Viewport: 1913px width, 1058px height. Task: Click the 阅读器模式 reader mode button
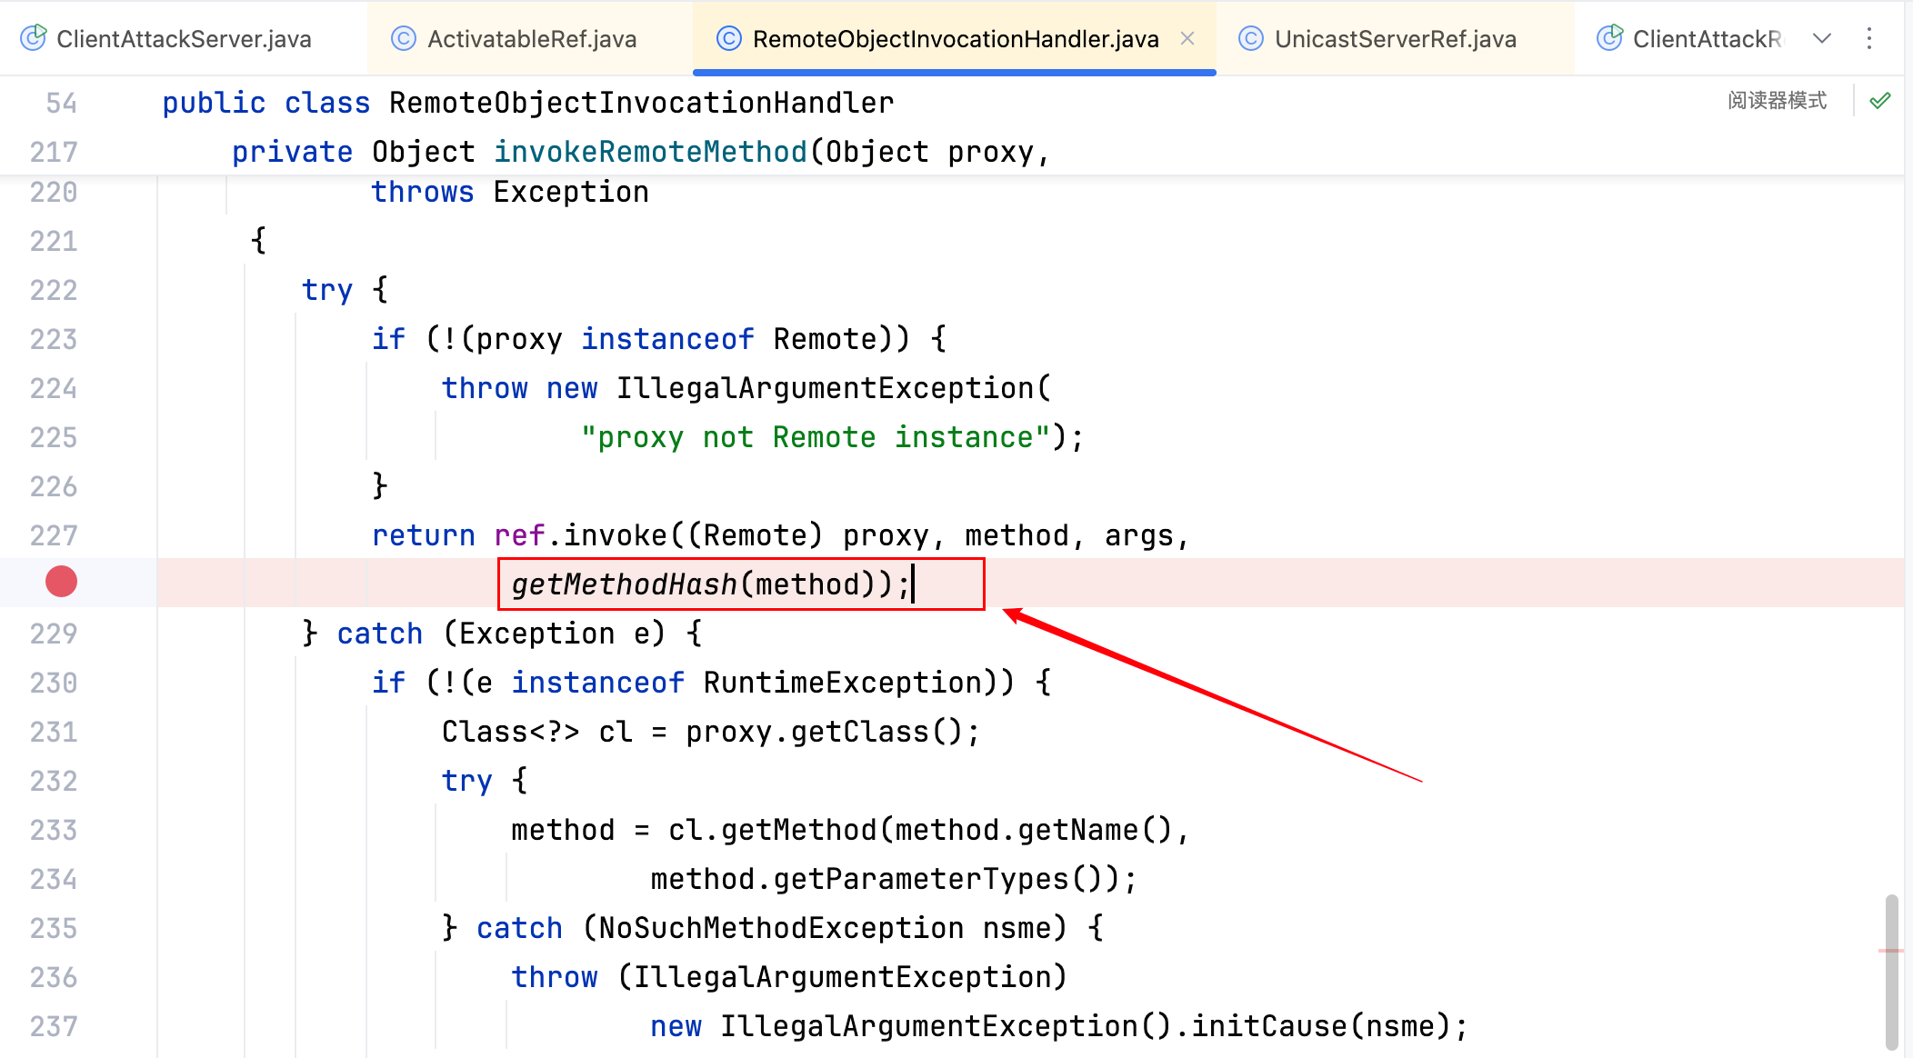pos(1777,101)
